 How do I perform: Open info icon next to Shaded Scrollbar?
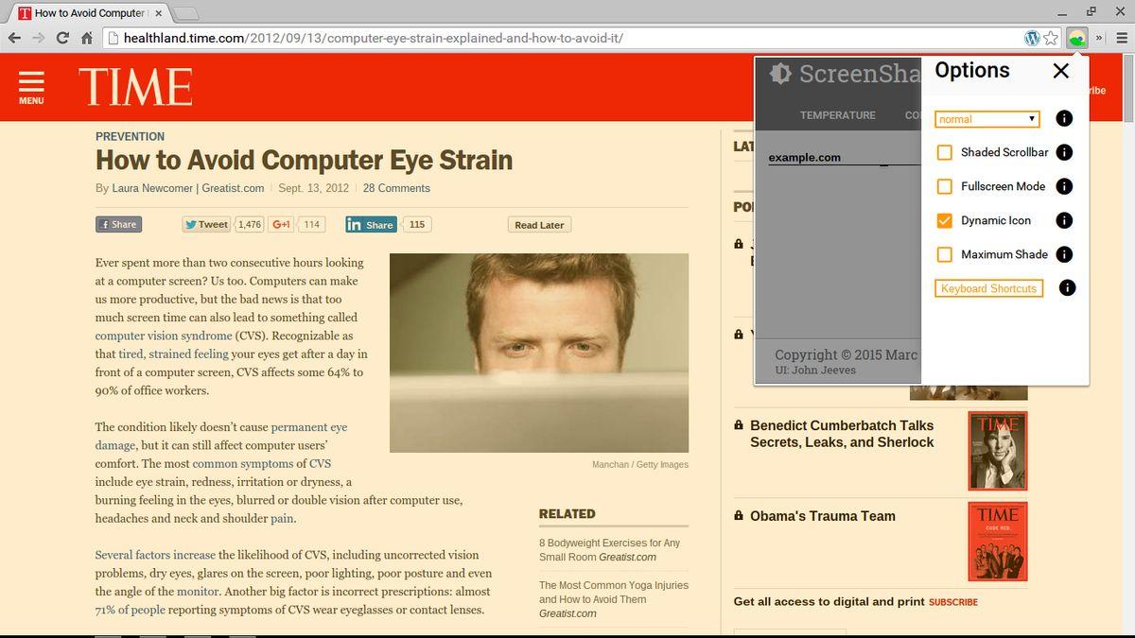click(1064, 152)
